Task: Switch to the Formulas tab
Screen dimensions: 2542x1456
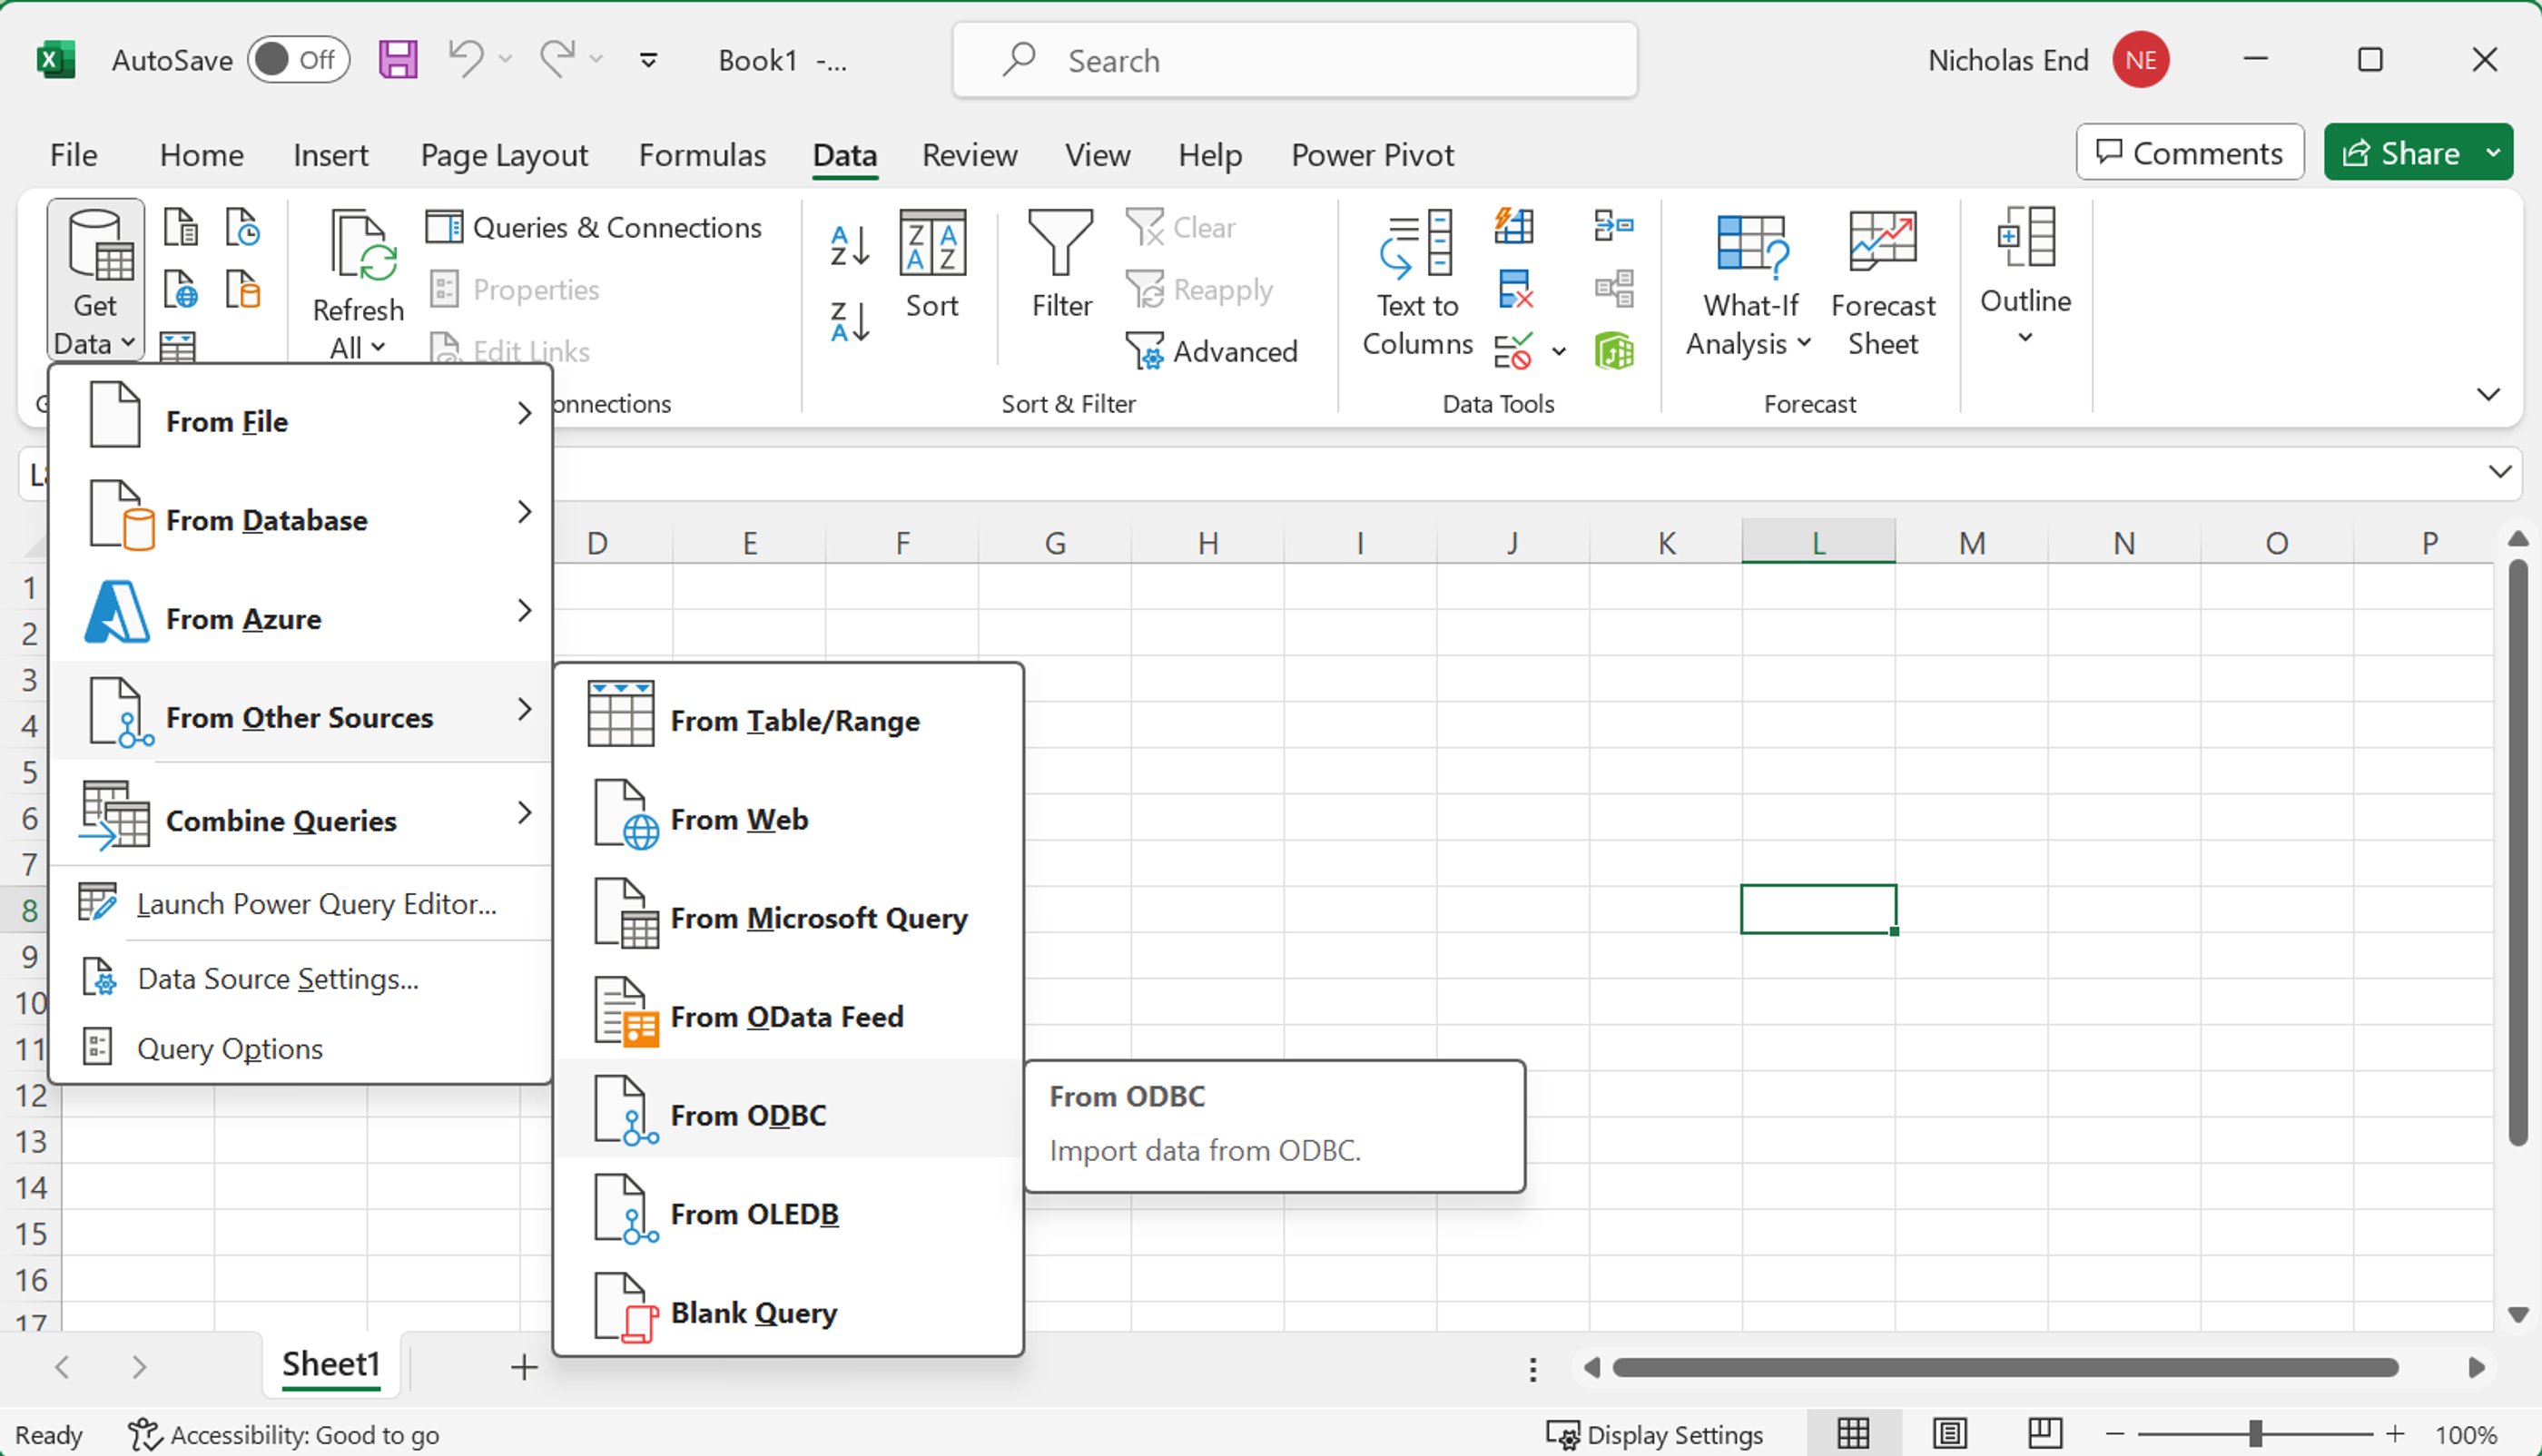Action: tap(702, 155)
